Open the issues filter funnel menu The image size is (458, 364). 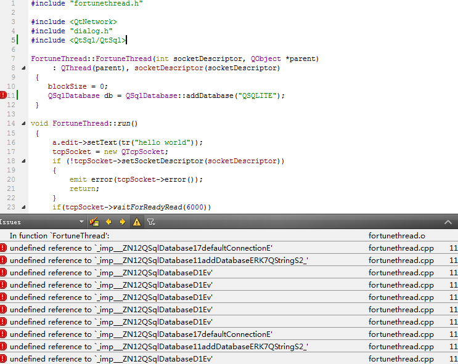(x=151, y=222)
